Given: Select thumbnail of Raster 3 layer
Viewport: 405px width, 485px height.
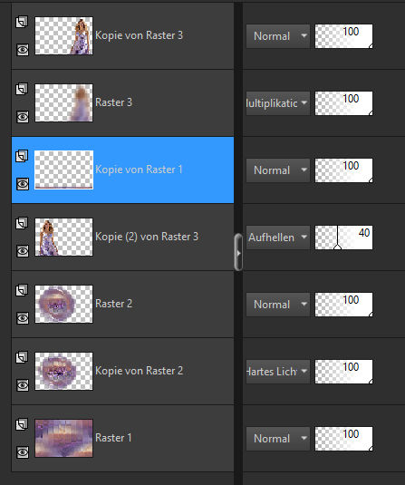Looking at the screenshot, I should tap(63, 103).
